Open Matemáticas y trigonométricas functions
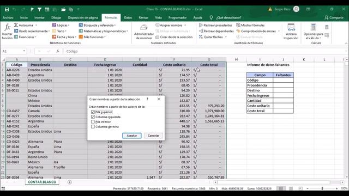 (x=104, y=31)
